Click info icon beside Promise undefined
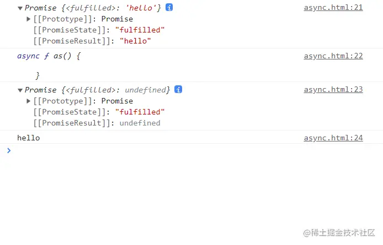This screenshot has width=383, height=245. coord(178,90)
